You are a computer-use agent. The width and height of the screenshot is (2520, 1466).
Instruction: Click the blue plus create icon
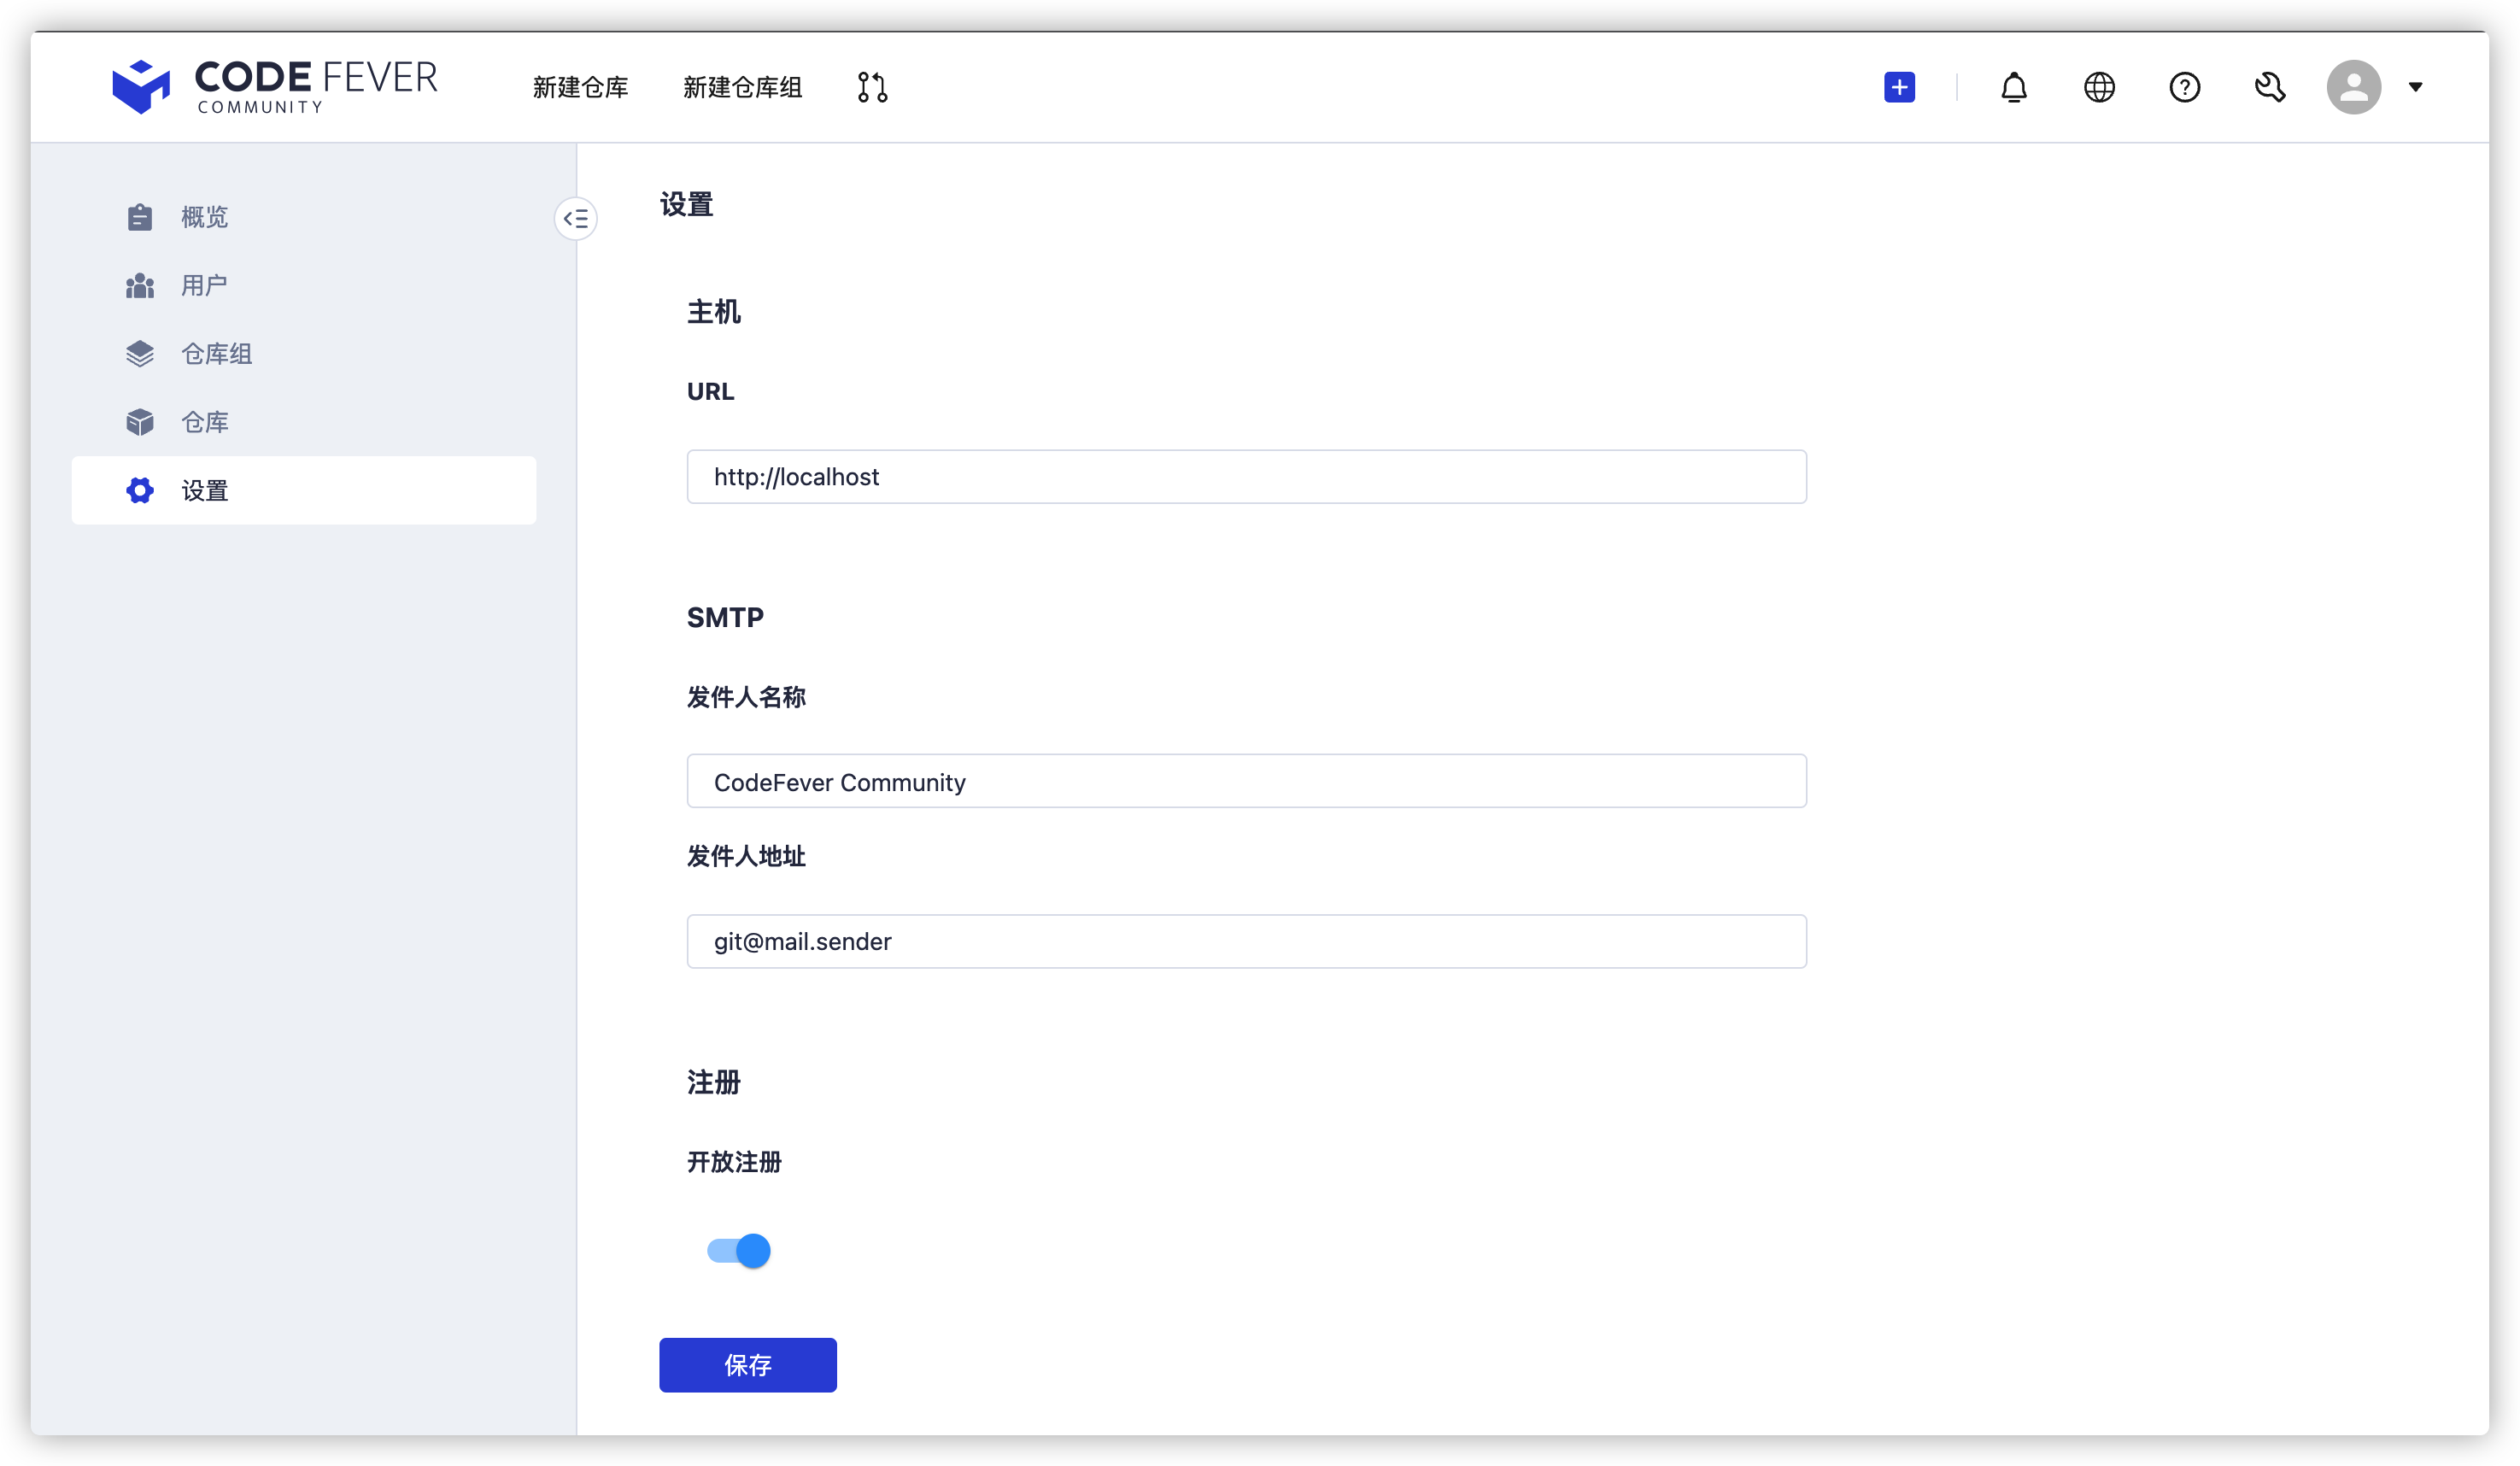click(1899, 87)
